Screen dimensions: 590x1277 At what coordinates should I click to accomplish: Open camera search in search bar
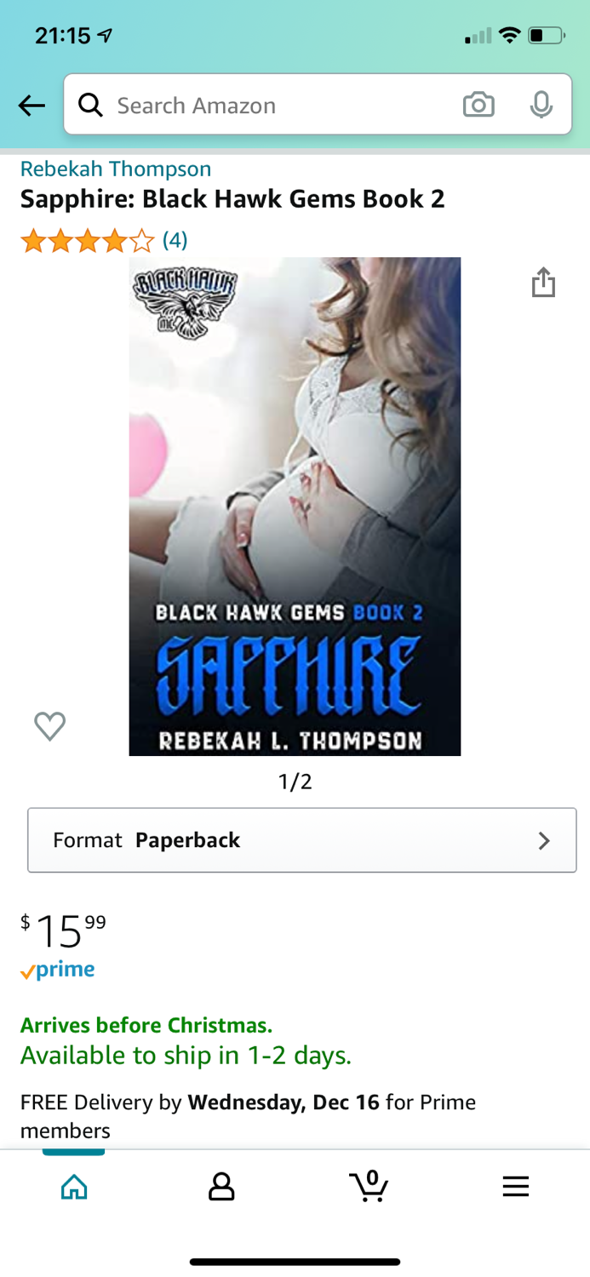[x=478, y=105]
